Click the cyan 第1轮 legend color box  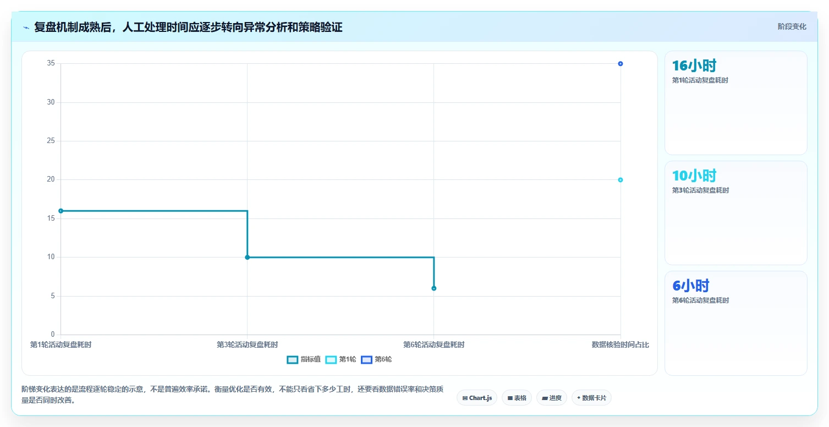pos(331,360)
